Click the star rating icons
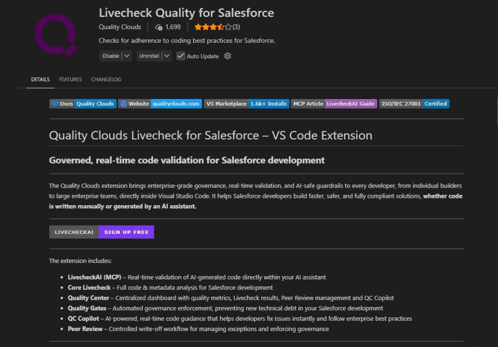498x347 pixels. (213, 27)
